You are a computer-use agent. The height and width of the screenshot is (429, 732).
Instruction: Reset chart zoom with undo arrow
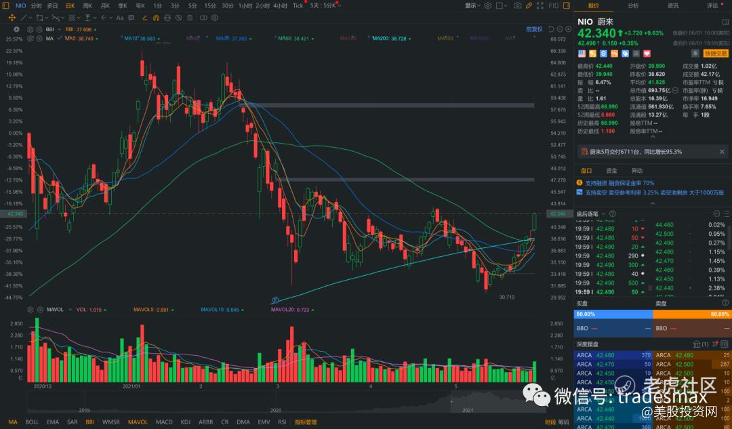[551, 29]
